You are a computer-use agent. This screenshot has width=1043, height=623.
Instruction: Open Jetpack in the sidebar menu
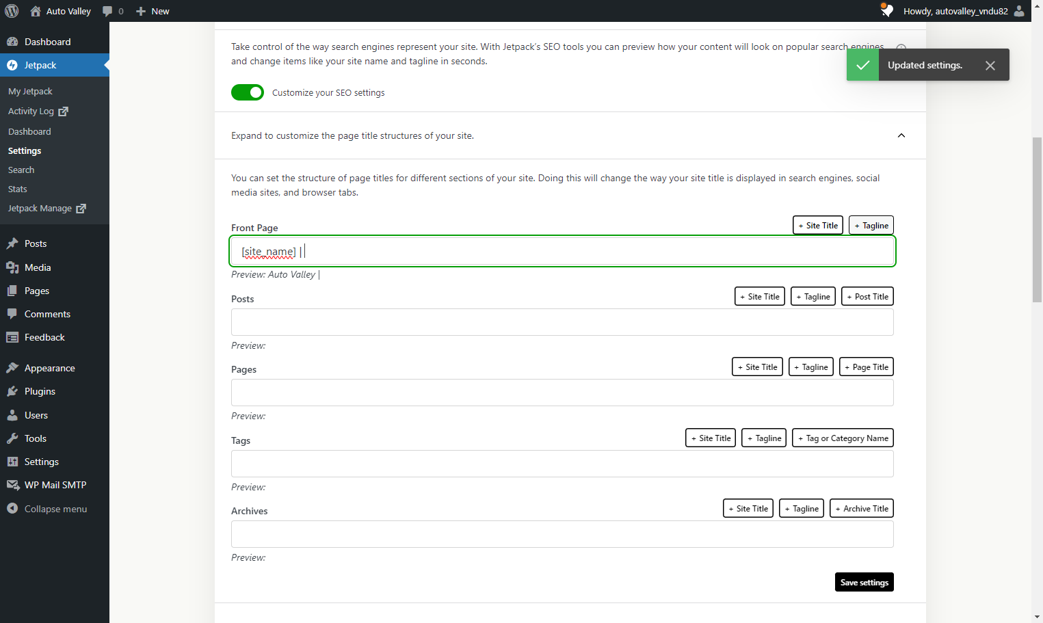55,65
